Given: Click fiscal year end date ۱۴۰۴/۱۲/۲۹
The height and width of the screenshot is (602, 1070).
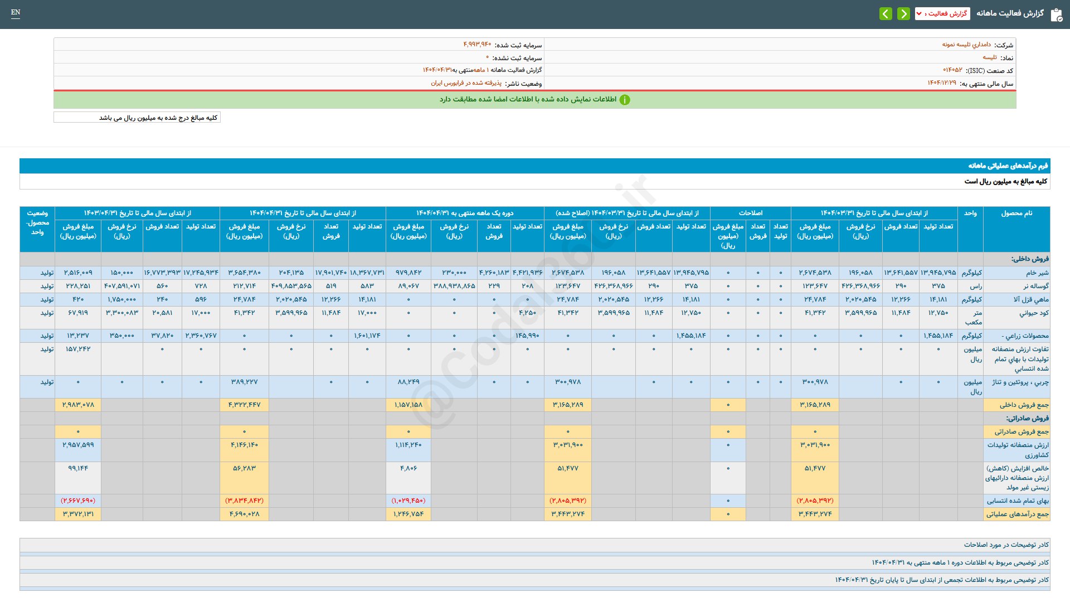Looking at the screenshot, I should coord(942,83).
